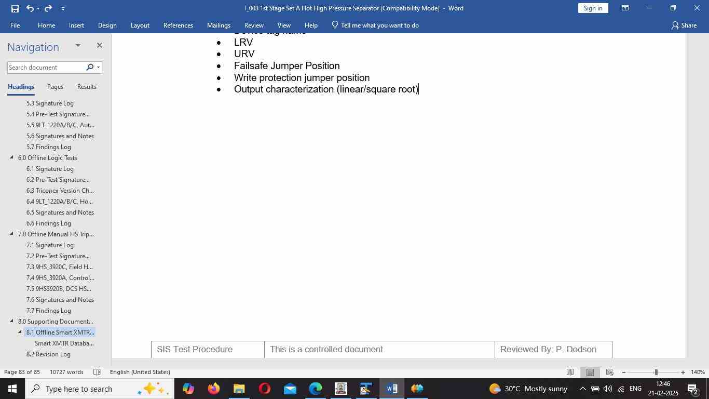Collapse the 7.0 Offline Manual HS Trip heading
The width and height of the screenshot is (709, 399).
12,234
